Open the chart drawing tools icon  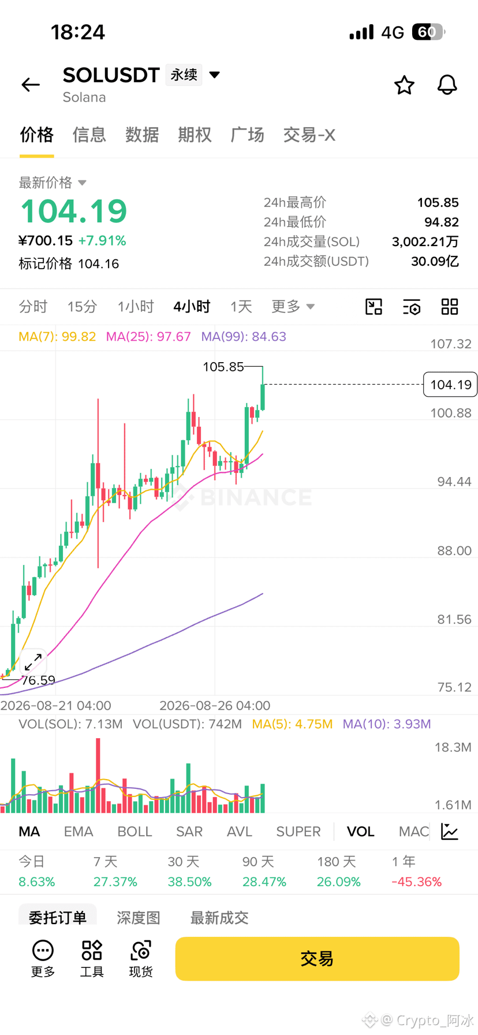click(x=374, y=307)
